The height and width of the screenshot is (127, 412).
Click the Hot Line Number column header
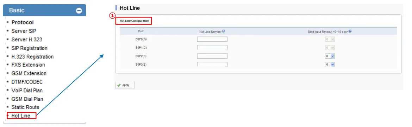click(211, 32)
